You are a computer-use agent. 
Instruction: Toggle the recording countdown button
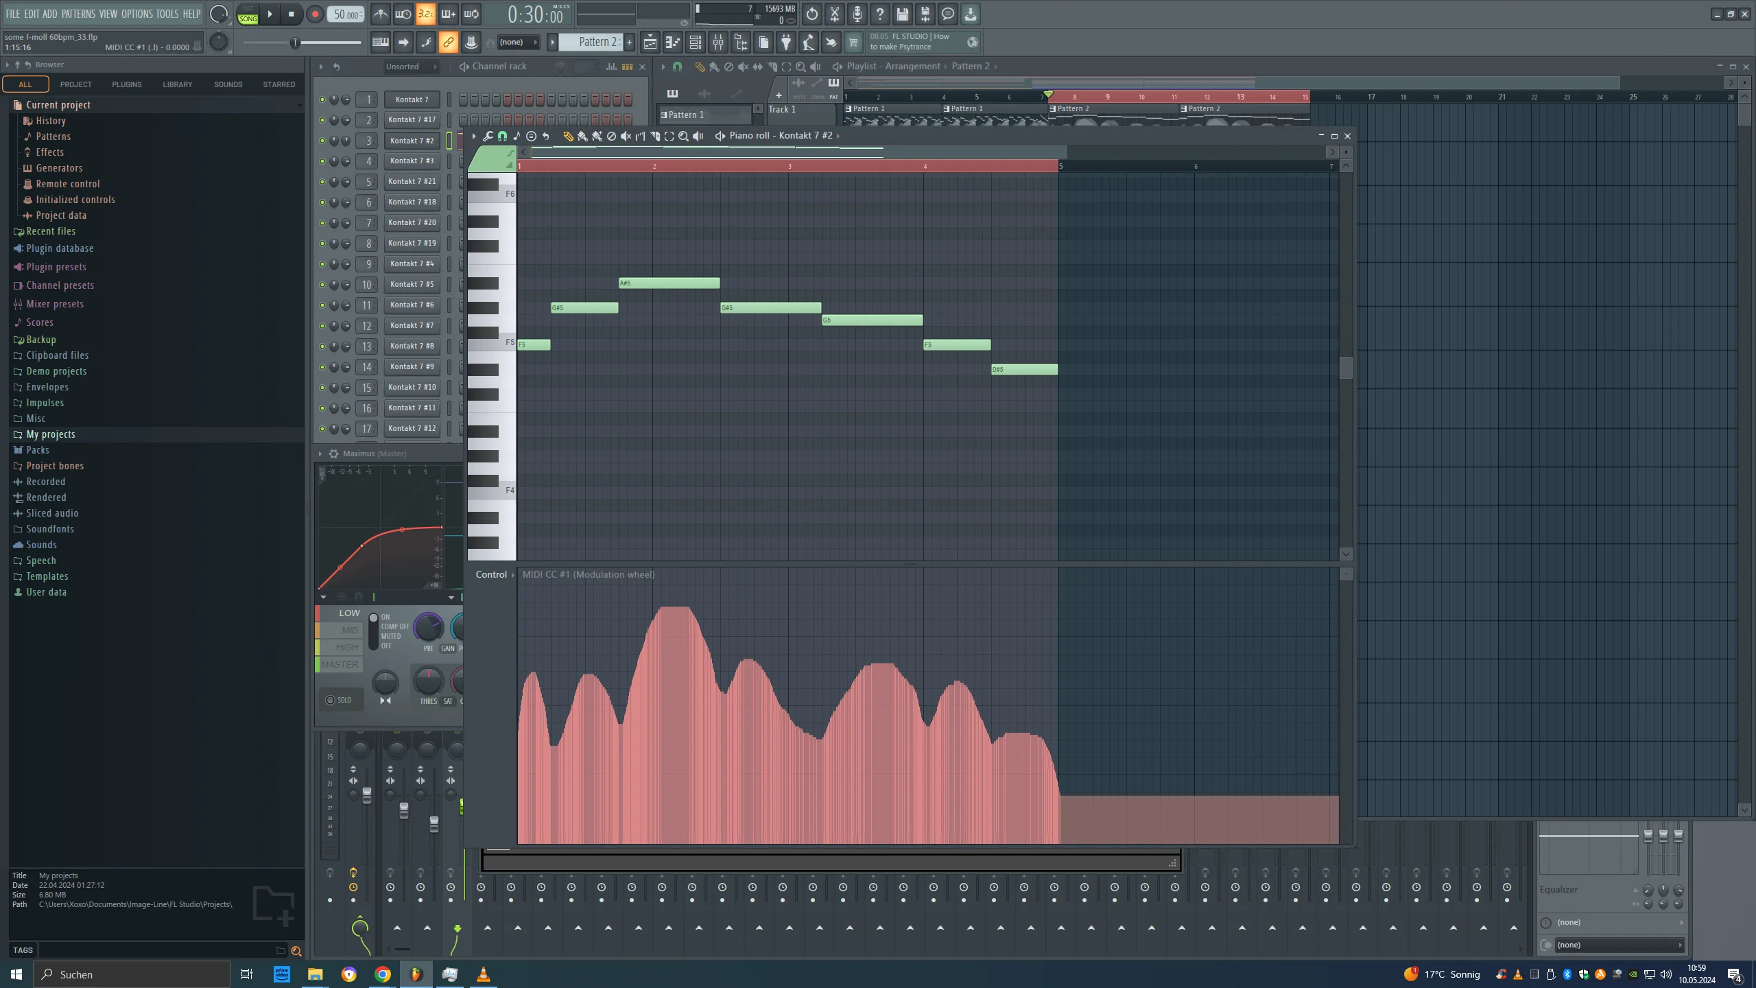pyautogui.click(x=425, y=14)
